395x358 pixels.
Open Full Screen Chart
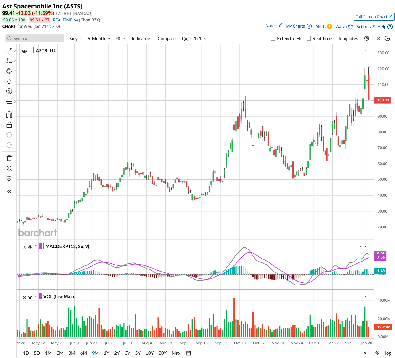[x=374, y=17]
